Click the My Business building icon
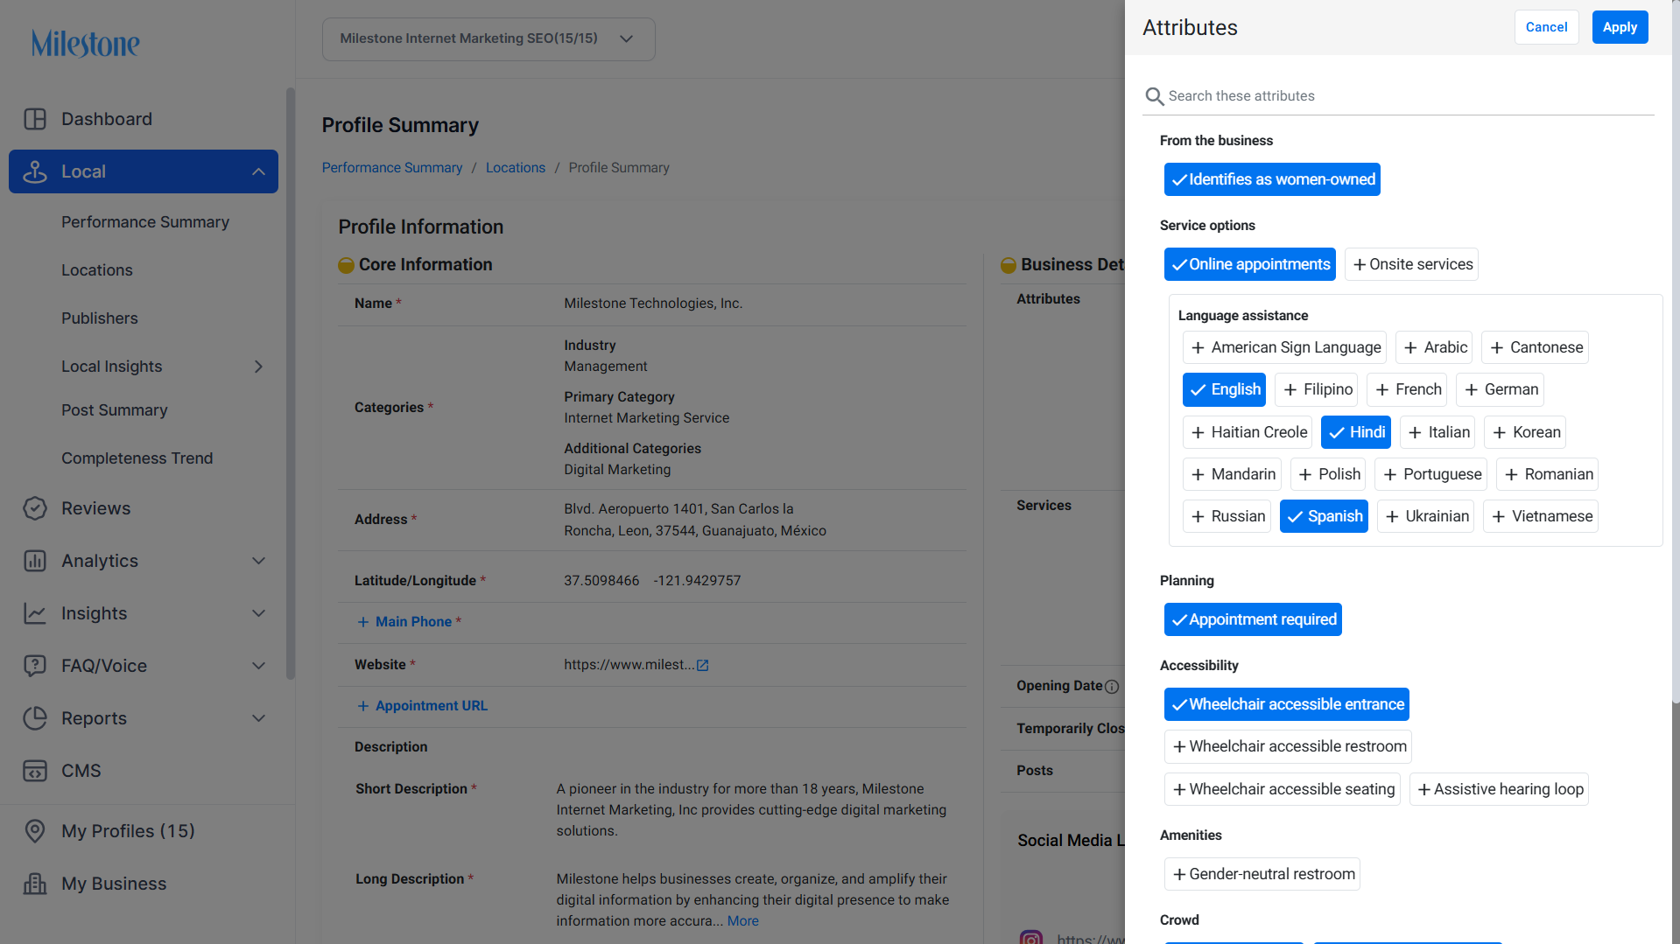Screen dimensions: 1680x944 pyautogui.click(x=35, y=884)
